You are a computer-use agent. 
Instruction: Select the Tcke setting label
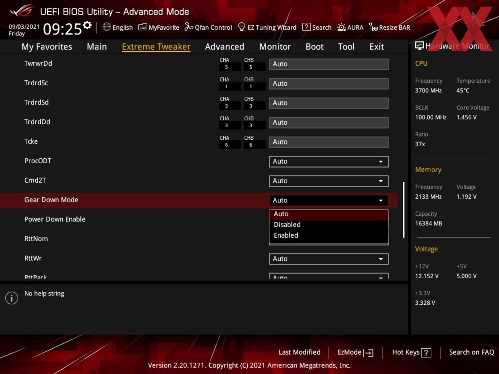(31, 141)
